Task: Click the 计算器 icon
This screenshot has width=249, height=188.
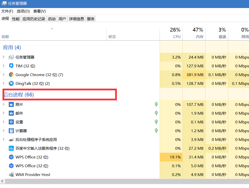Action: [11, 131]
